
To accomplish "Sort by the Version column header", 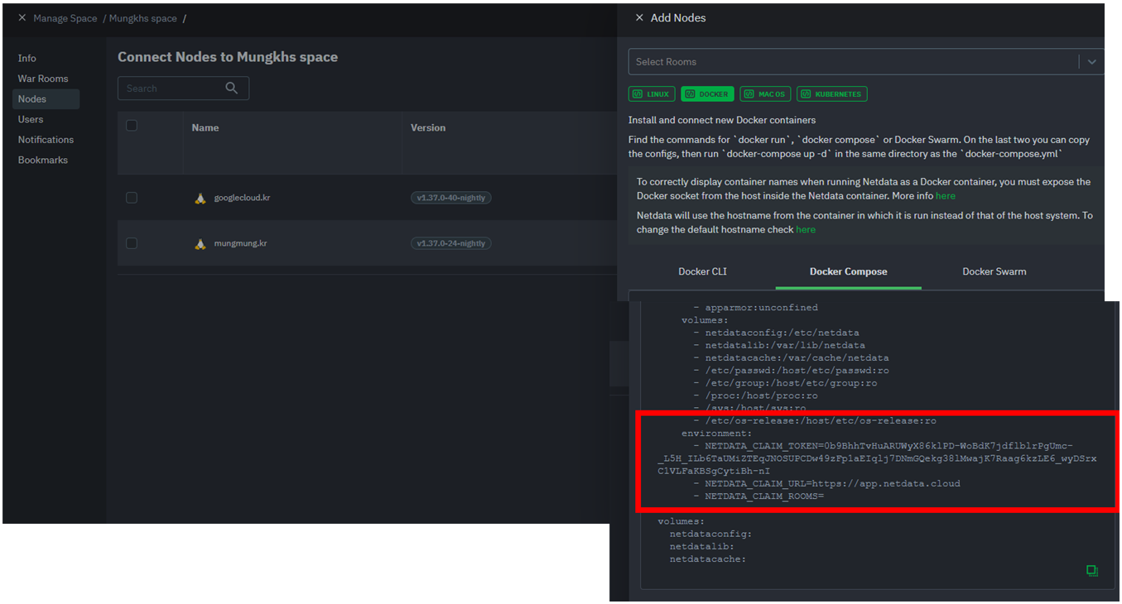I will pos(428,128).
